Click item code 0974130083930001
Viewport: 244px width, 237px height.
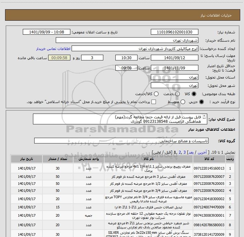(209, 215)
